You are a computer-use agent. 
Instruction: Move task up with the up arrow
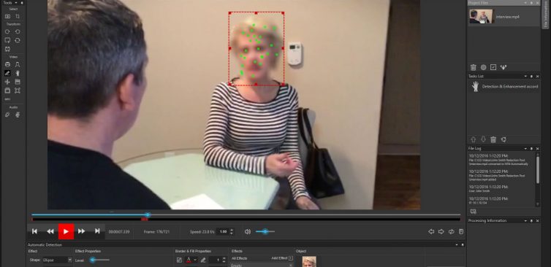tap(474, 139)
